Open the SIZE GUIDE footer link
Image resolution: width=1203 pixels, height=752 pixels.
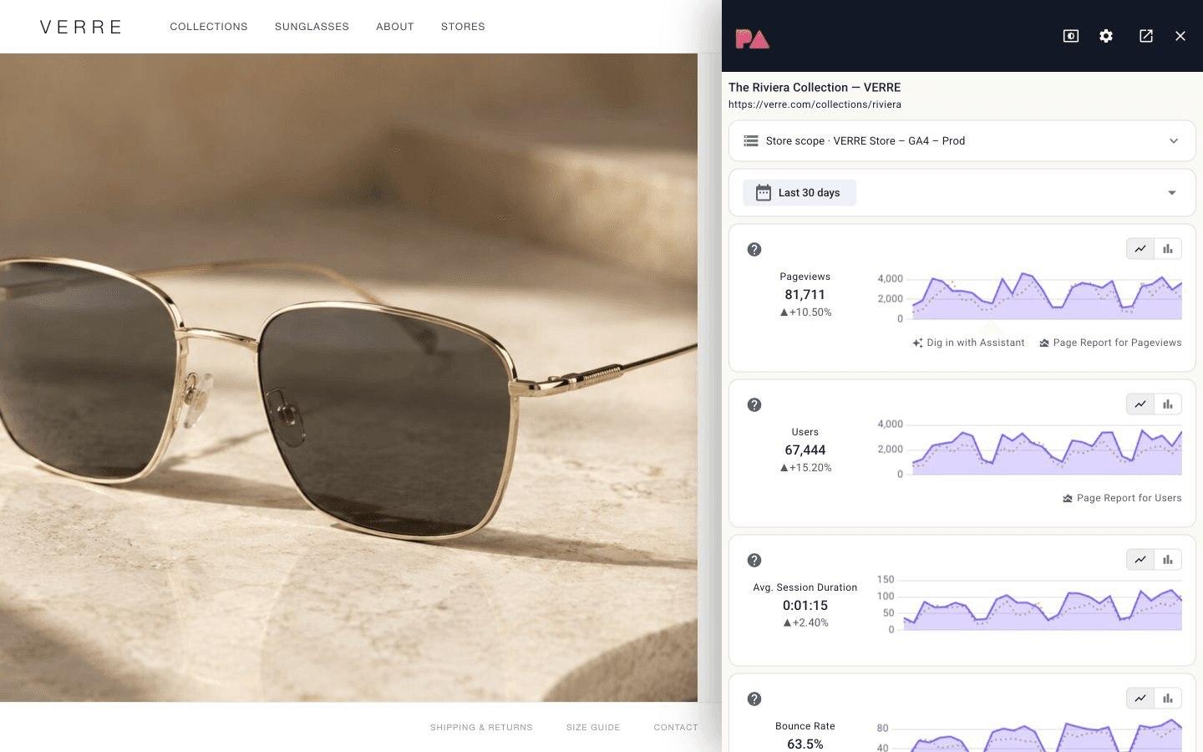pos(593,728)
